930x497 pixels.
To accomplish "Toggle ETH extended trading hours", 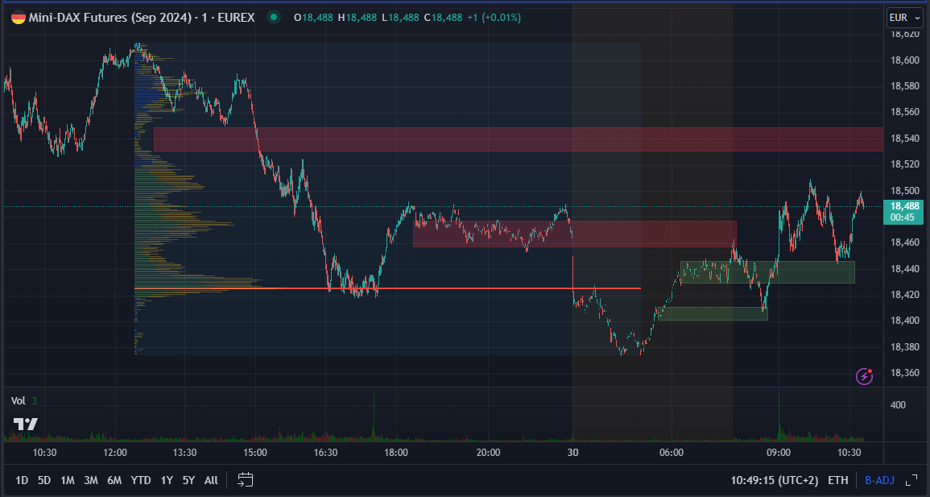I will [x=837, y=479].
